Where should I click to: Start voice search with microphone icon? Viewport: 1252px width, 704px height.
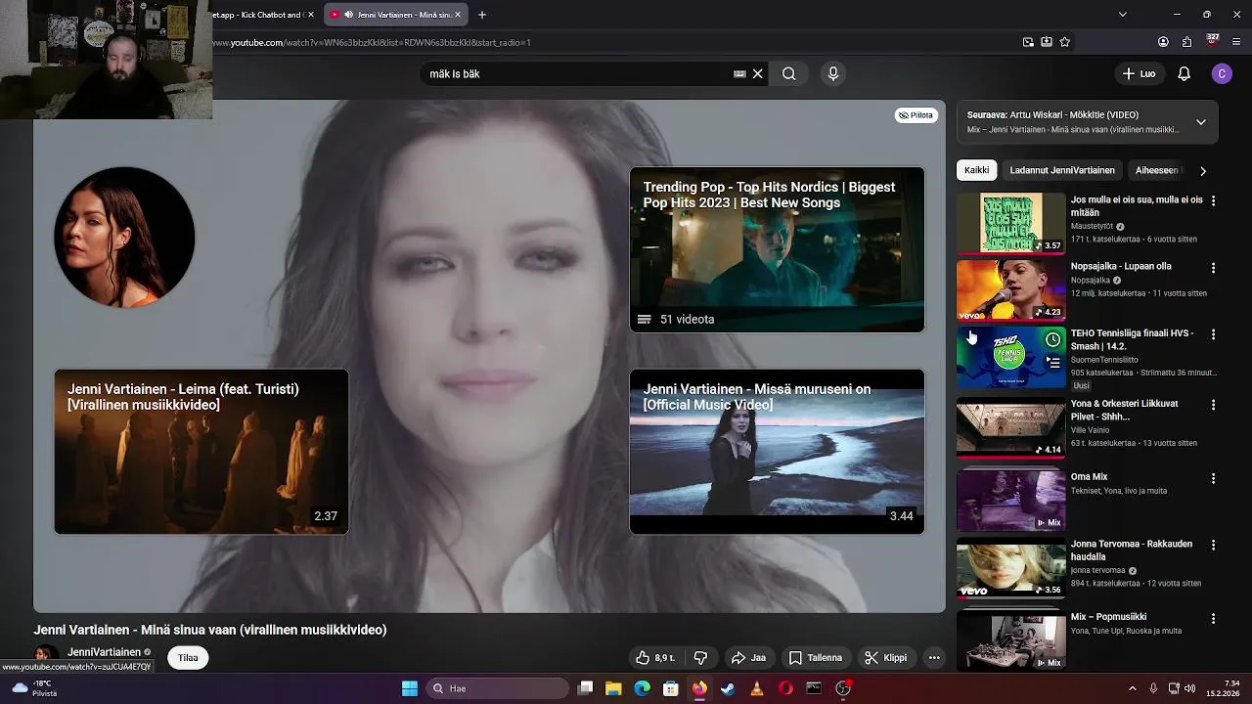(x=833, y=73)
